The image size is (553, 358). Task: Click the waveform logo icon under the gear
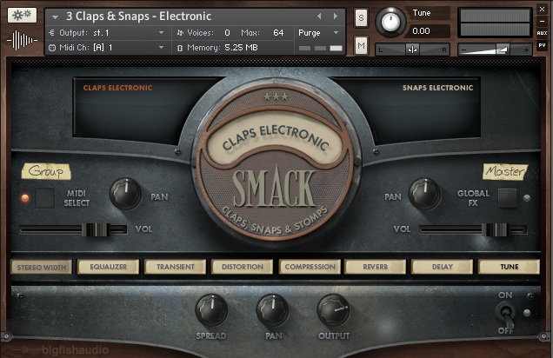[22, 40]
